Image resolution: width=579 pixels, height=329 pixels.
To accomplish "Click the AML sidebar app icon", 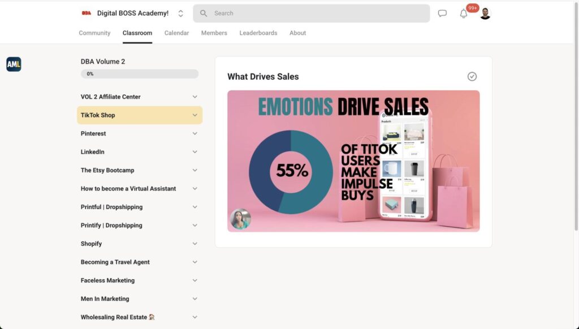I will [x=14, y=64].
